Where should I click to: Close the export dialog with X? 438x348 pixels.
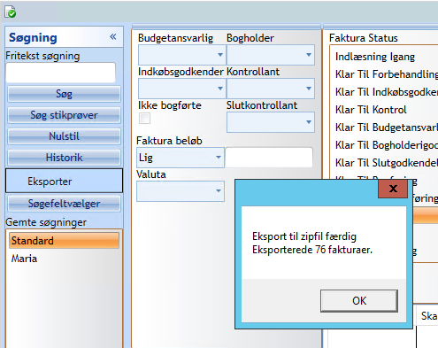pyautogui.click(x=393, y=189)
